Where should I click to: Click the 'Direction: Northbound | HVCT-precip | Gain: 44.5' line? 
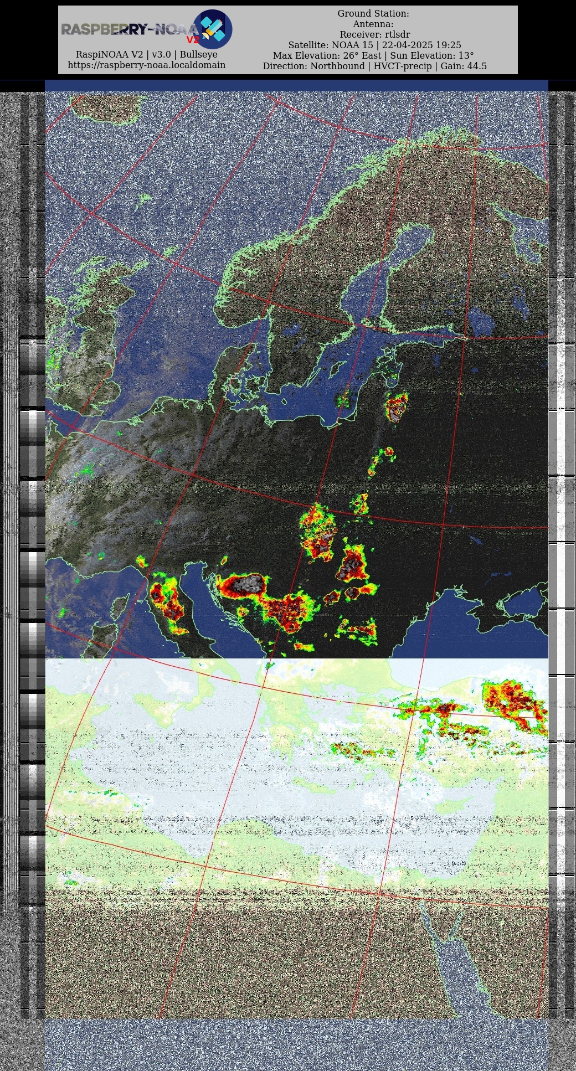point(375,66)
